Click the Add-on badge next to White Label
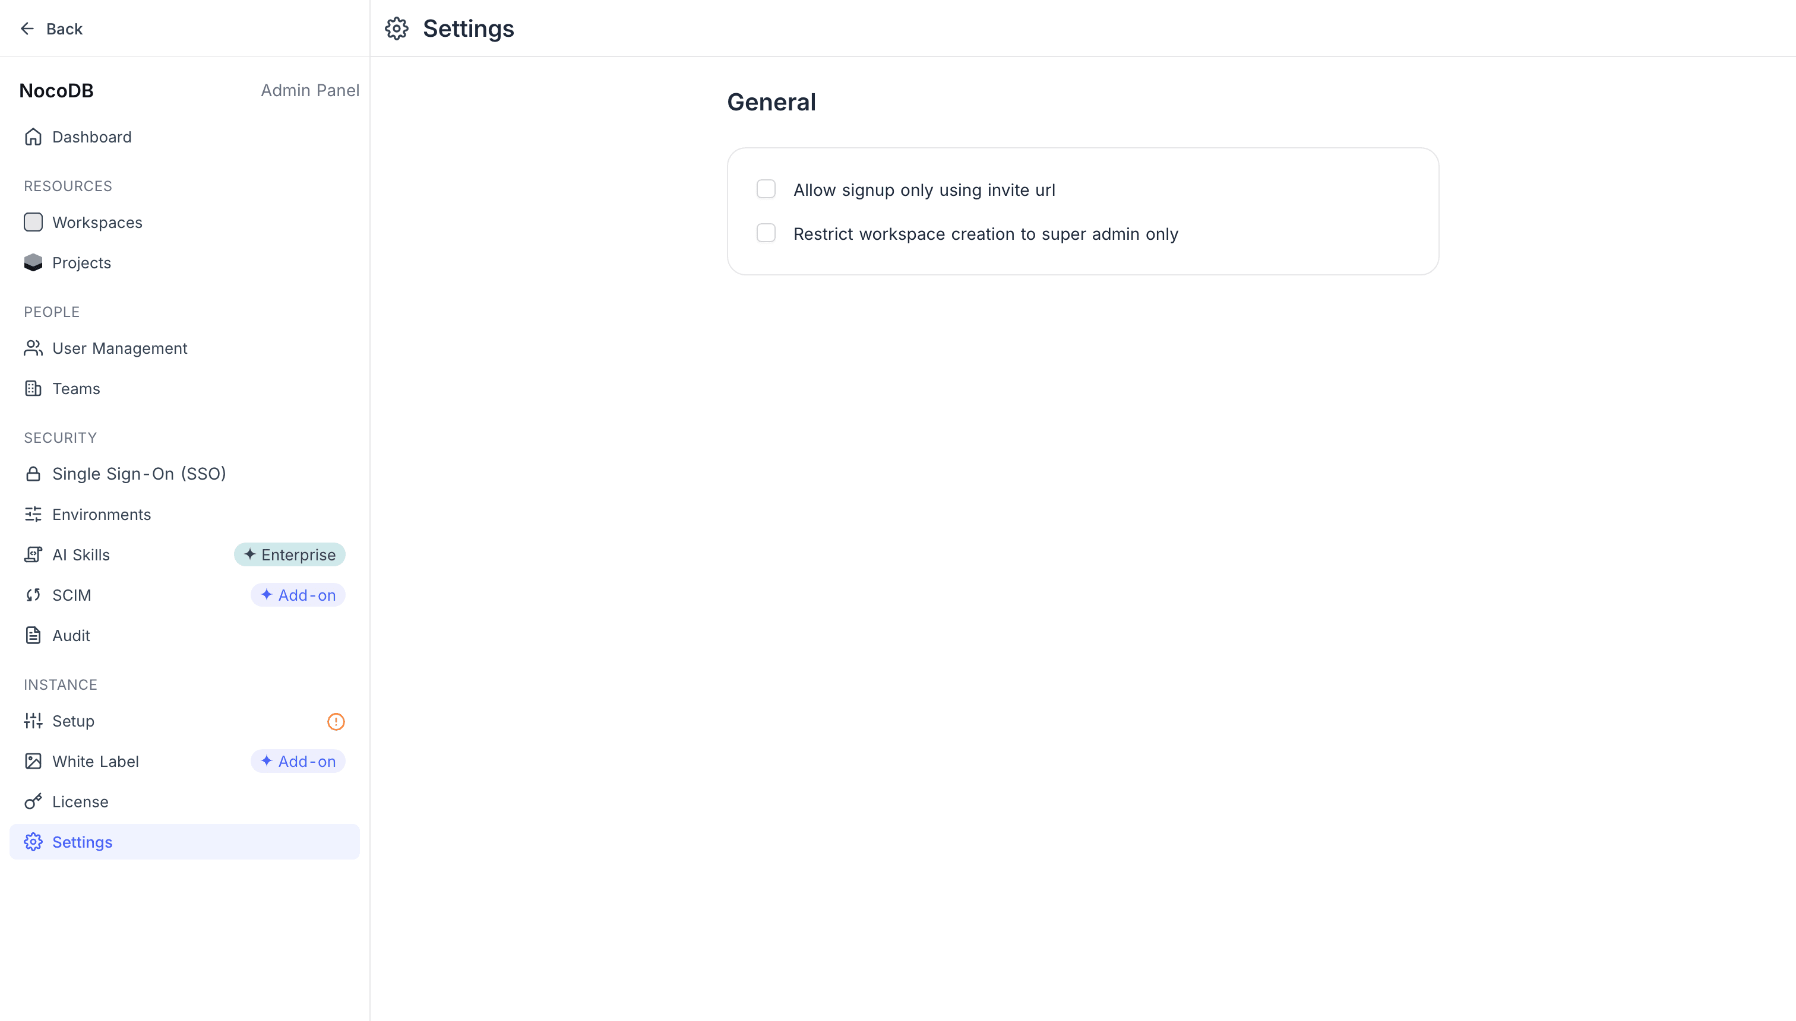This screenshot has width=1796, height=1021. 298,761
